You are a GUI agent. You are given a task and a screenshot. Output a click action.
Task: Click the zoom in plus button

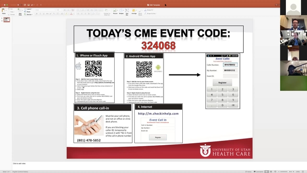(x=293, y=172)
